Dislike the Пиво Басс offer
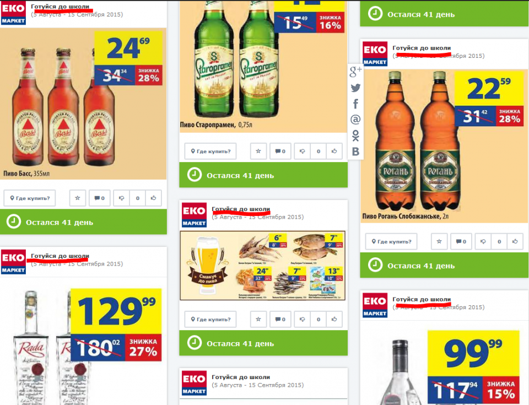The width and height of the screenshot is (529, 405). 121,198
